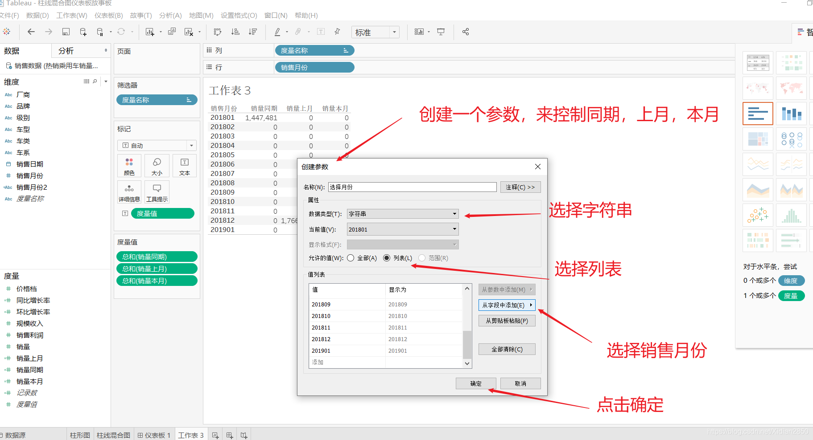Select the circle views chart in Show Me

tap(792, 139)
